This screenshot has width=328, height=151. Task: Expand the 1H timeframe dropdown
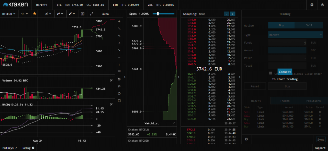click(24, 14)
